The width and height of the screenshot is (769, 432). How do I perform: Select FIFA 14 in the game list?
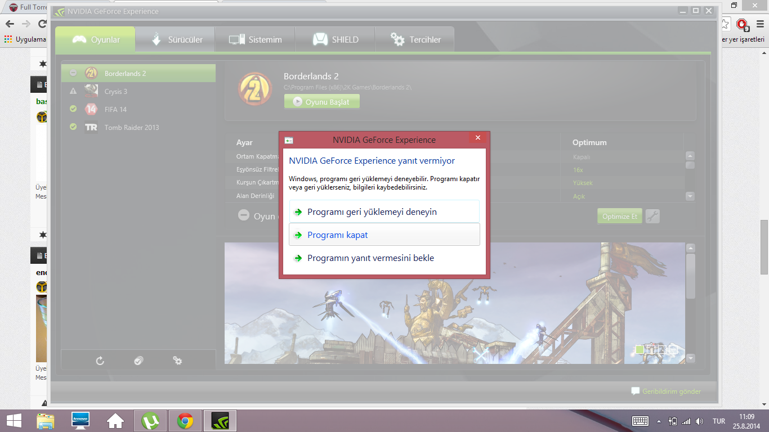coord(138,109)
